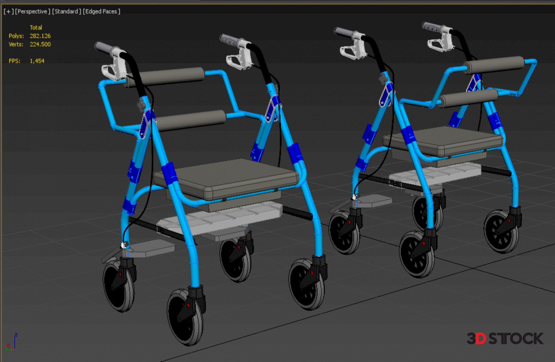Click the Total statistics header label
This screenshot has height=362, width=555.
coord(36,27)
